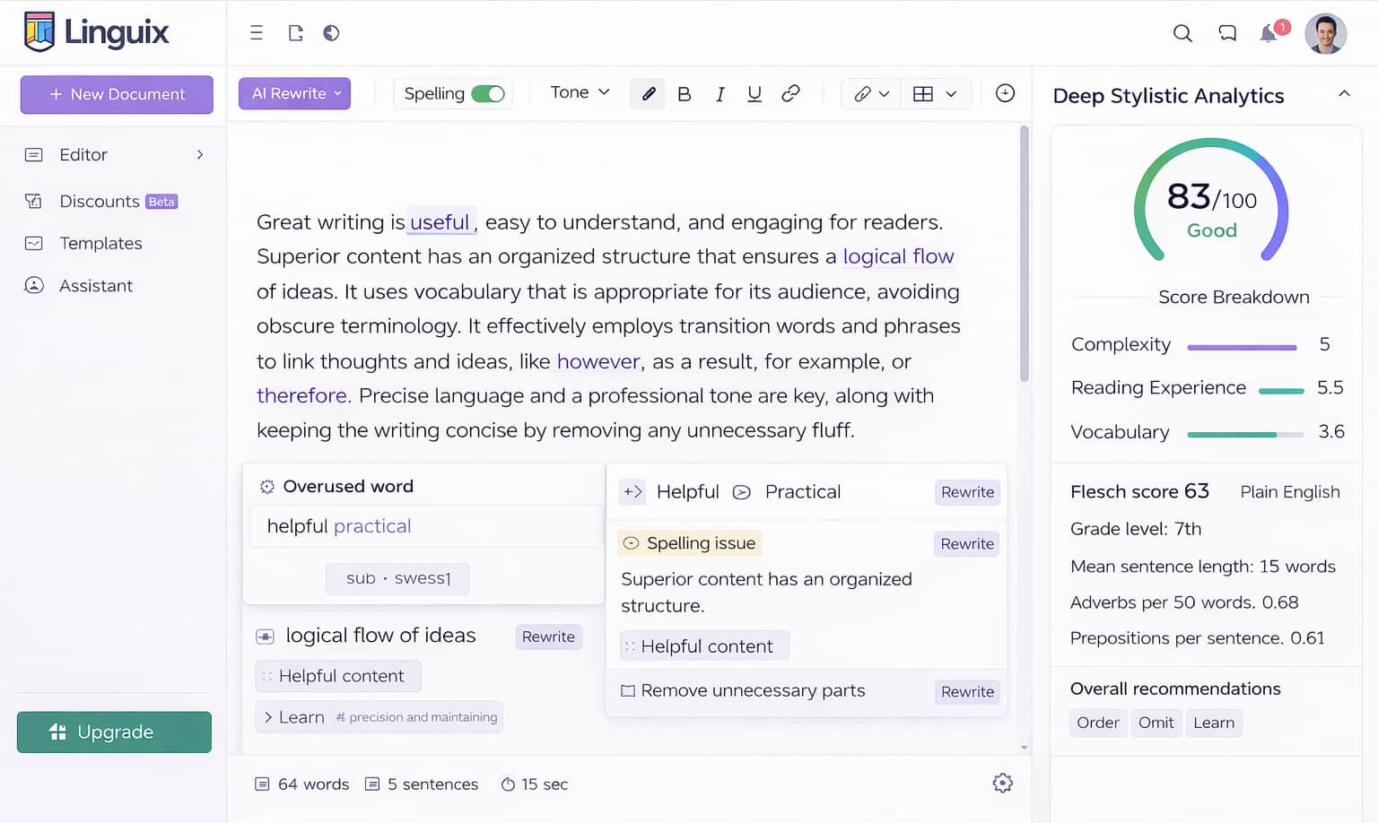Open the notifications bell
Screen dimensions: 1378x823
point(1269,34)
